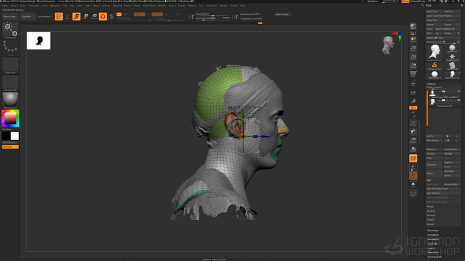Toggle visibility eye of basemesh_lv2 subtool
Screen dimensions: 465x261
pos(459,101)
